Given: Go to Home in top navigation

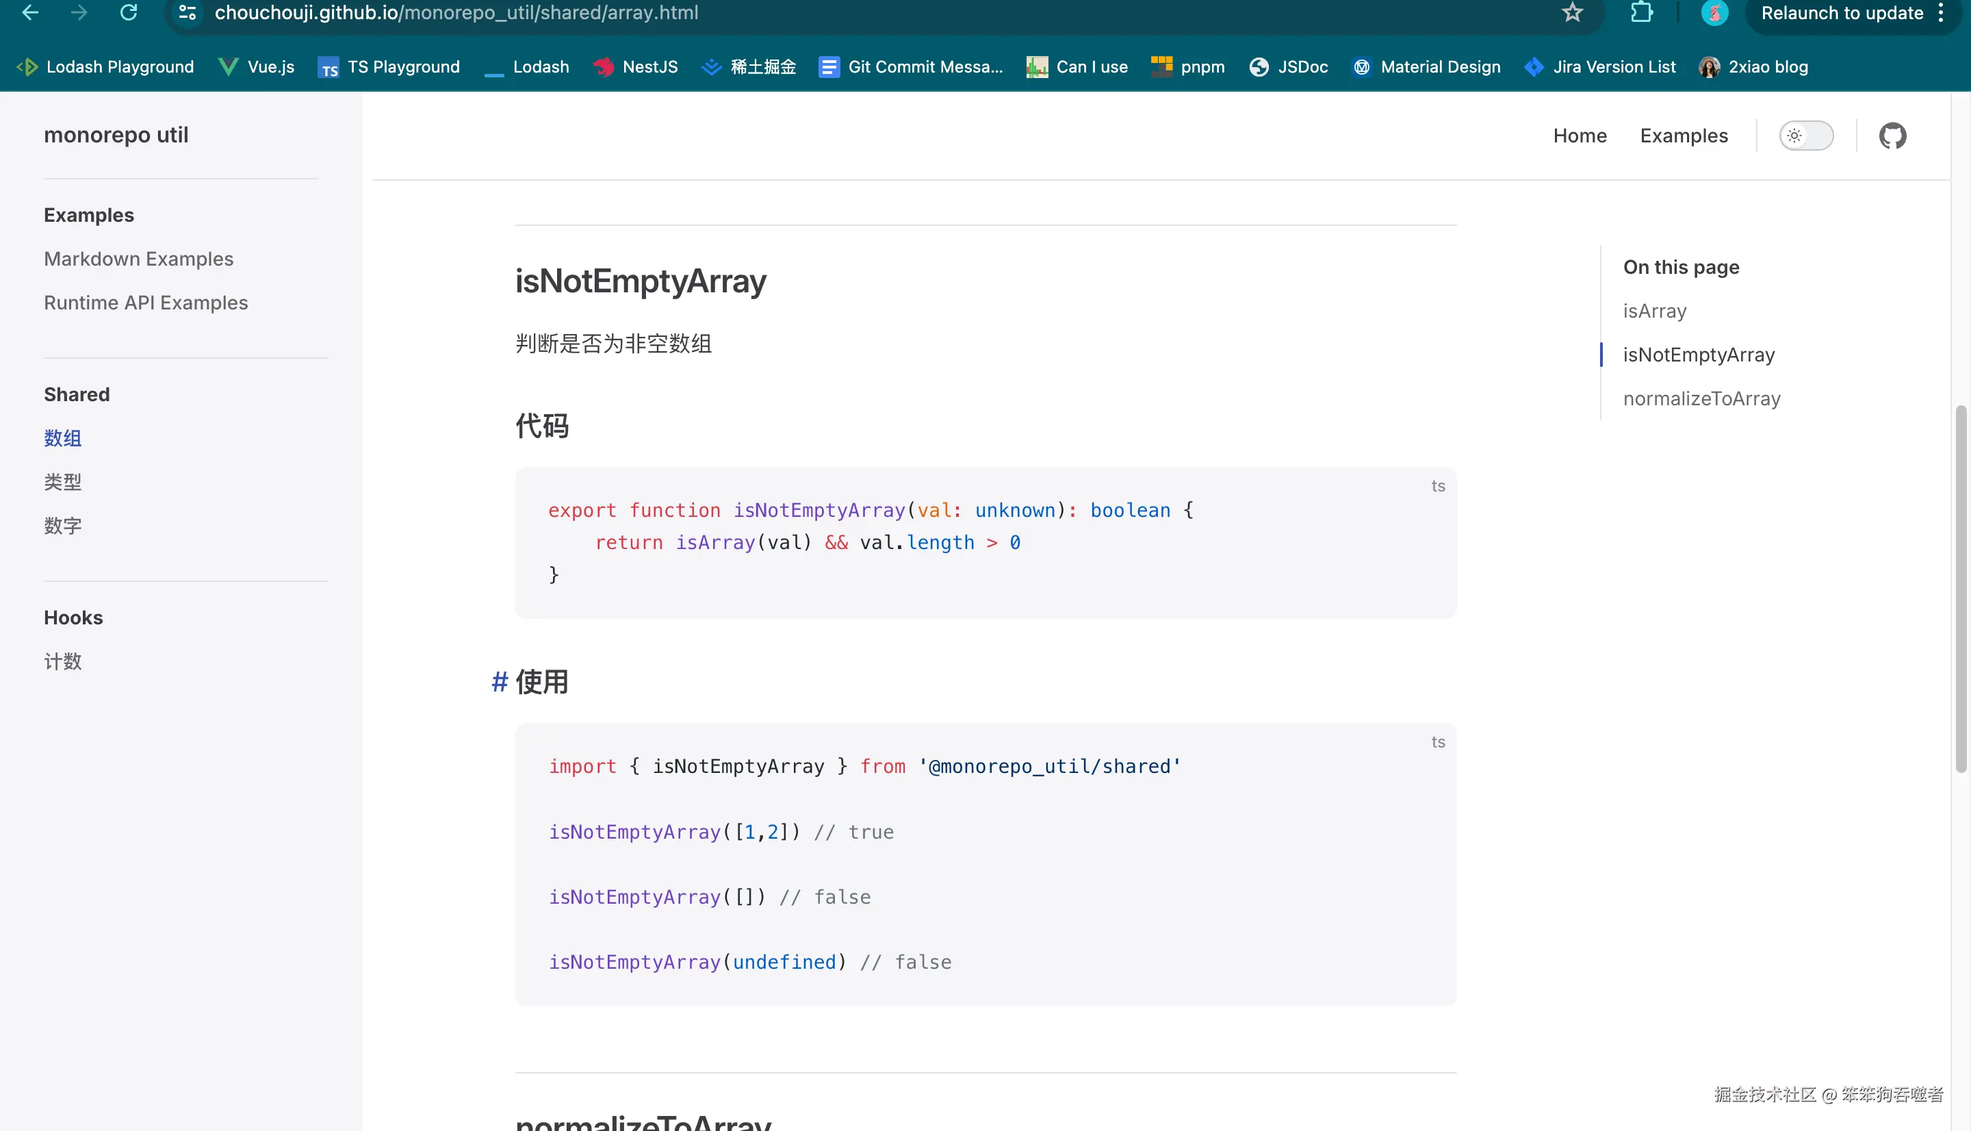Looking at the screenshot, I should (x=1579, y=136).
